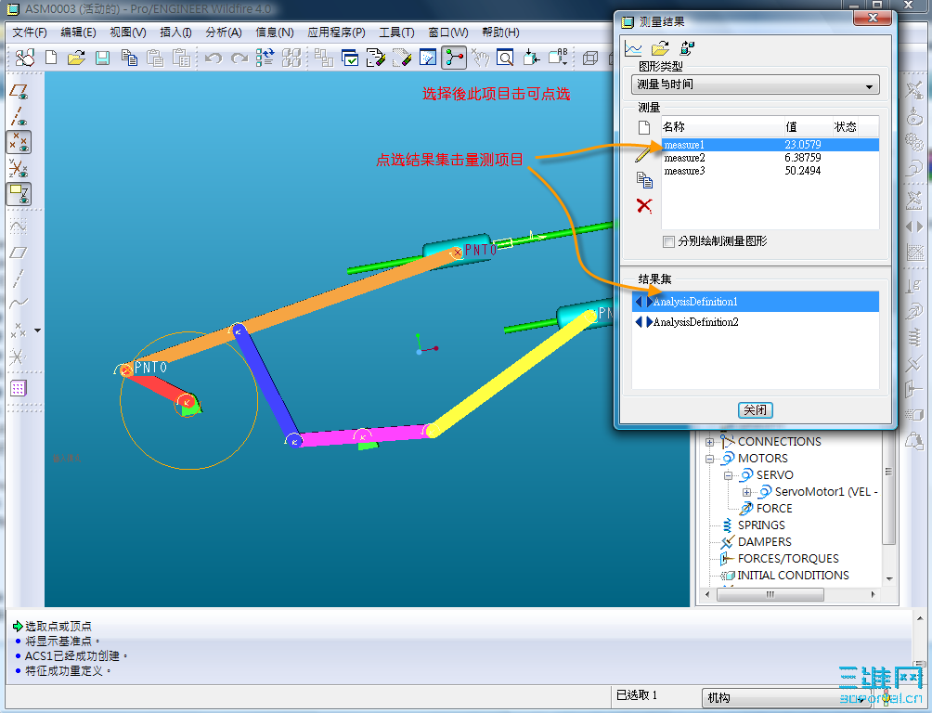The width and height of the screenshot is (932, 713).
Task: Expand the ServoMotor1 tree node
Action: tap(746, 492)
